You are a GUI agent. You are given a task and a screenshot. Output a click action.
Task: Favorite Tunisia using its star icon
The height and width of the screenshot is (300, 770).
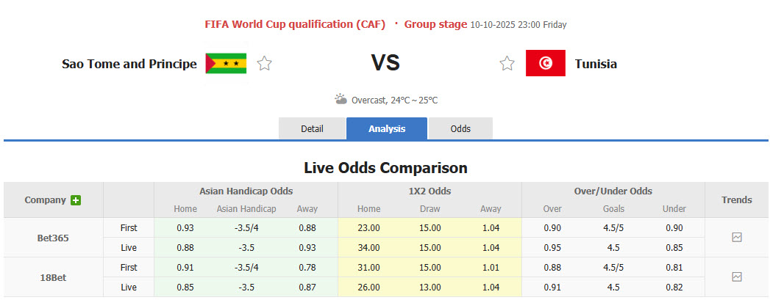coord(507,64)
